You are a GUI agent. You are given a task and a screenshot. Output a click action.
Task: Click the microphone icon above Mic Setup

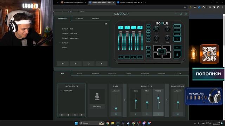97,96
